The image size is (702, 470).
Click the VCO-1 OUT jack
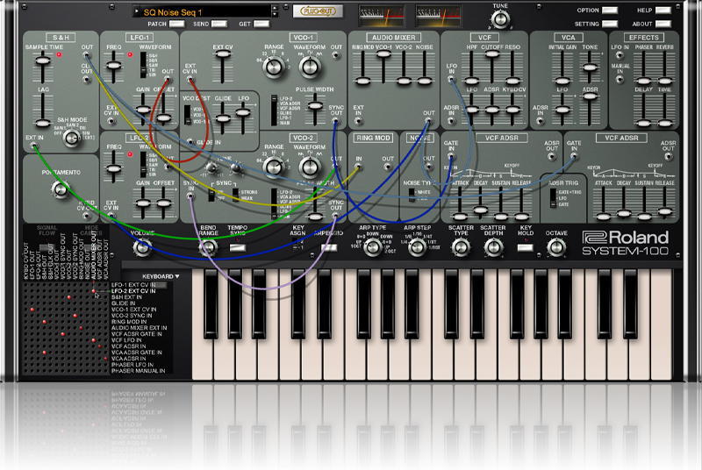pyautogui.click(x=336, y=55)
